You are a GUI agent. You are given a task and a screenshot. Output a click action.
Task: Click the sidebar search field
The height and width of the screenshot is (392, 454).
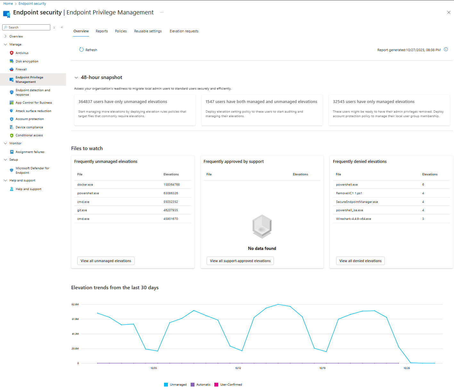26,27
